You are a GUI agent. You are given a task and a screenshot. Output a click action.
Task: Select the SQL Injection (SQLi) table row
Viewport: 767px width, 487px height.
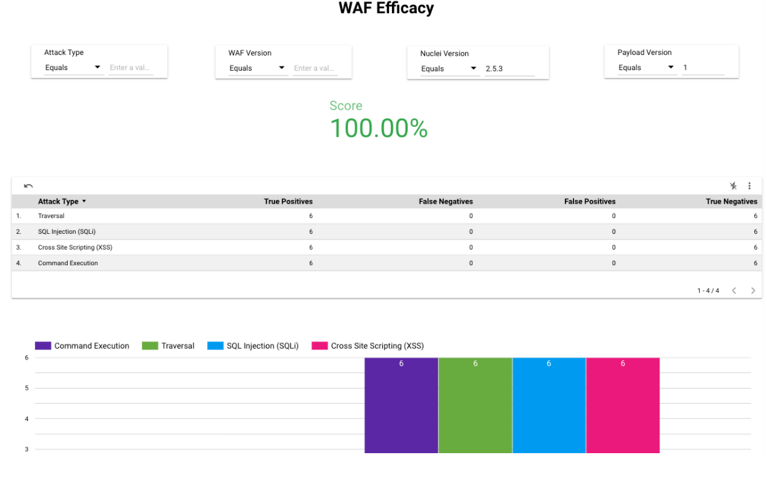pos(387,231)
